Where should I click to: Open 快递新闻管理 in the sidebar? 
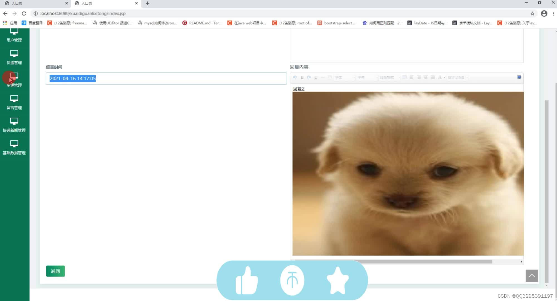tap(14, 125)
